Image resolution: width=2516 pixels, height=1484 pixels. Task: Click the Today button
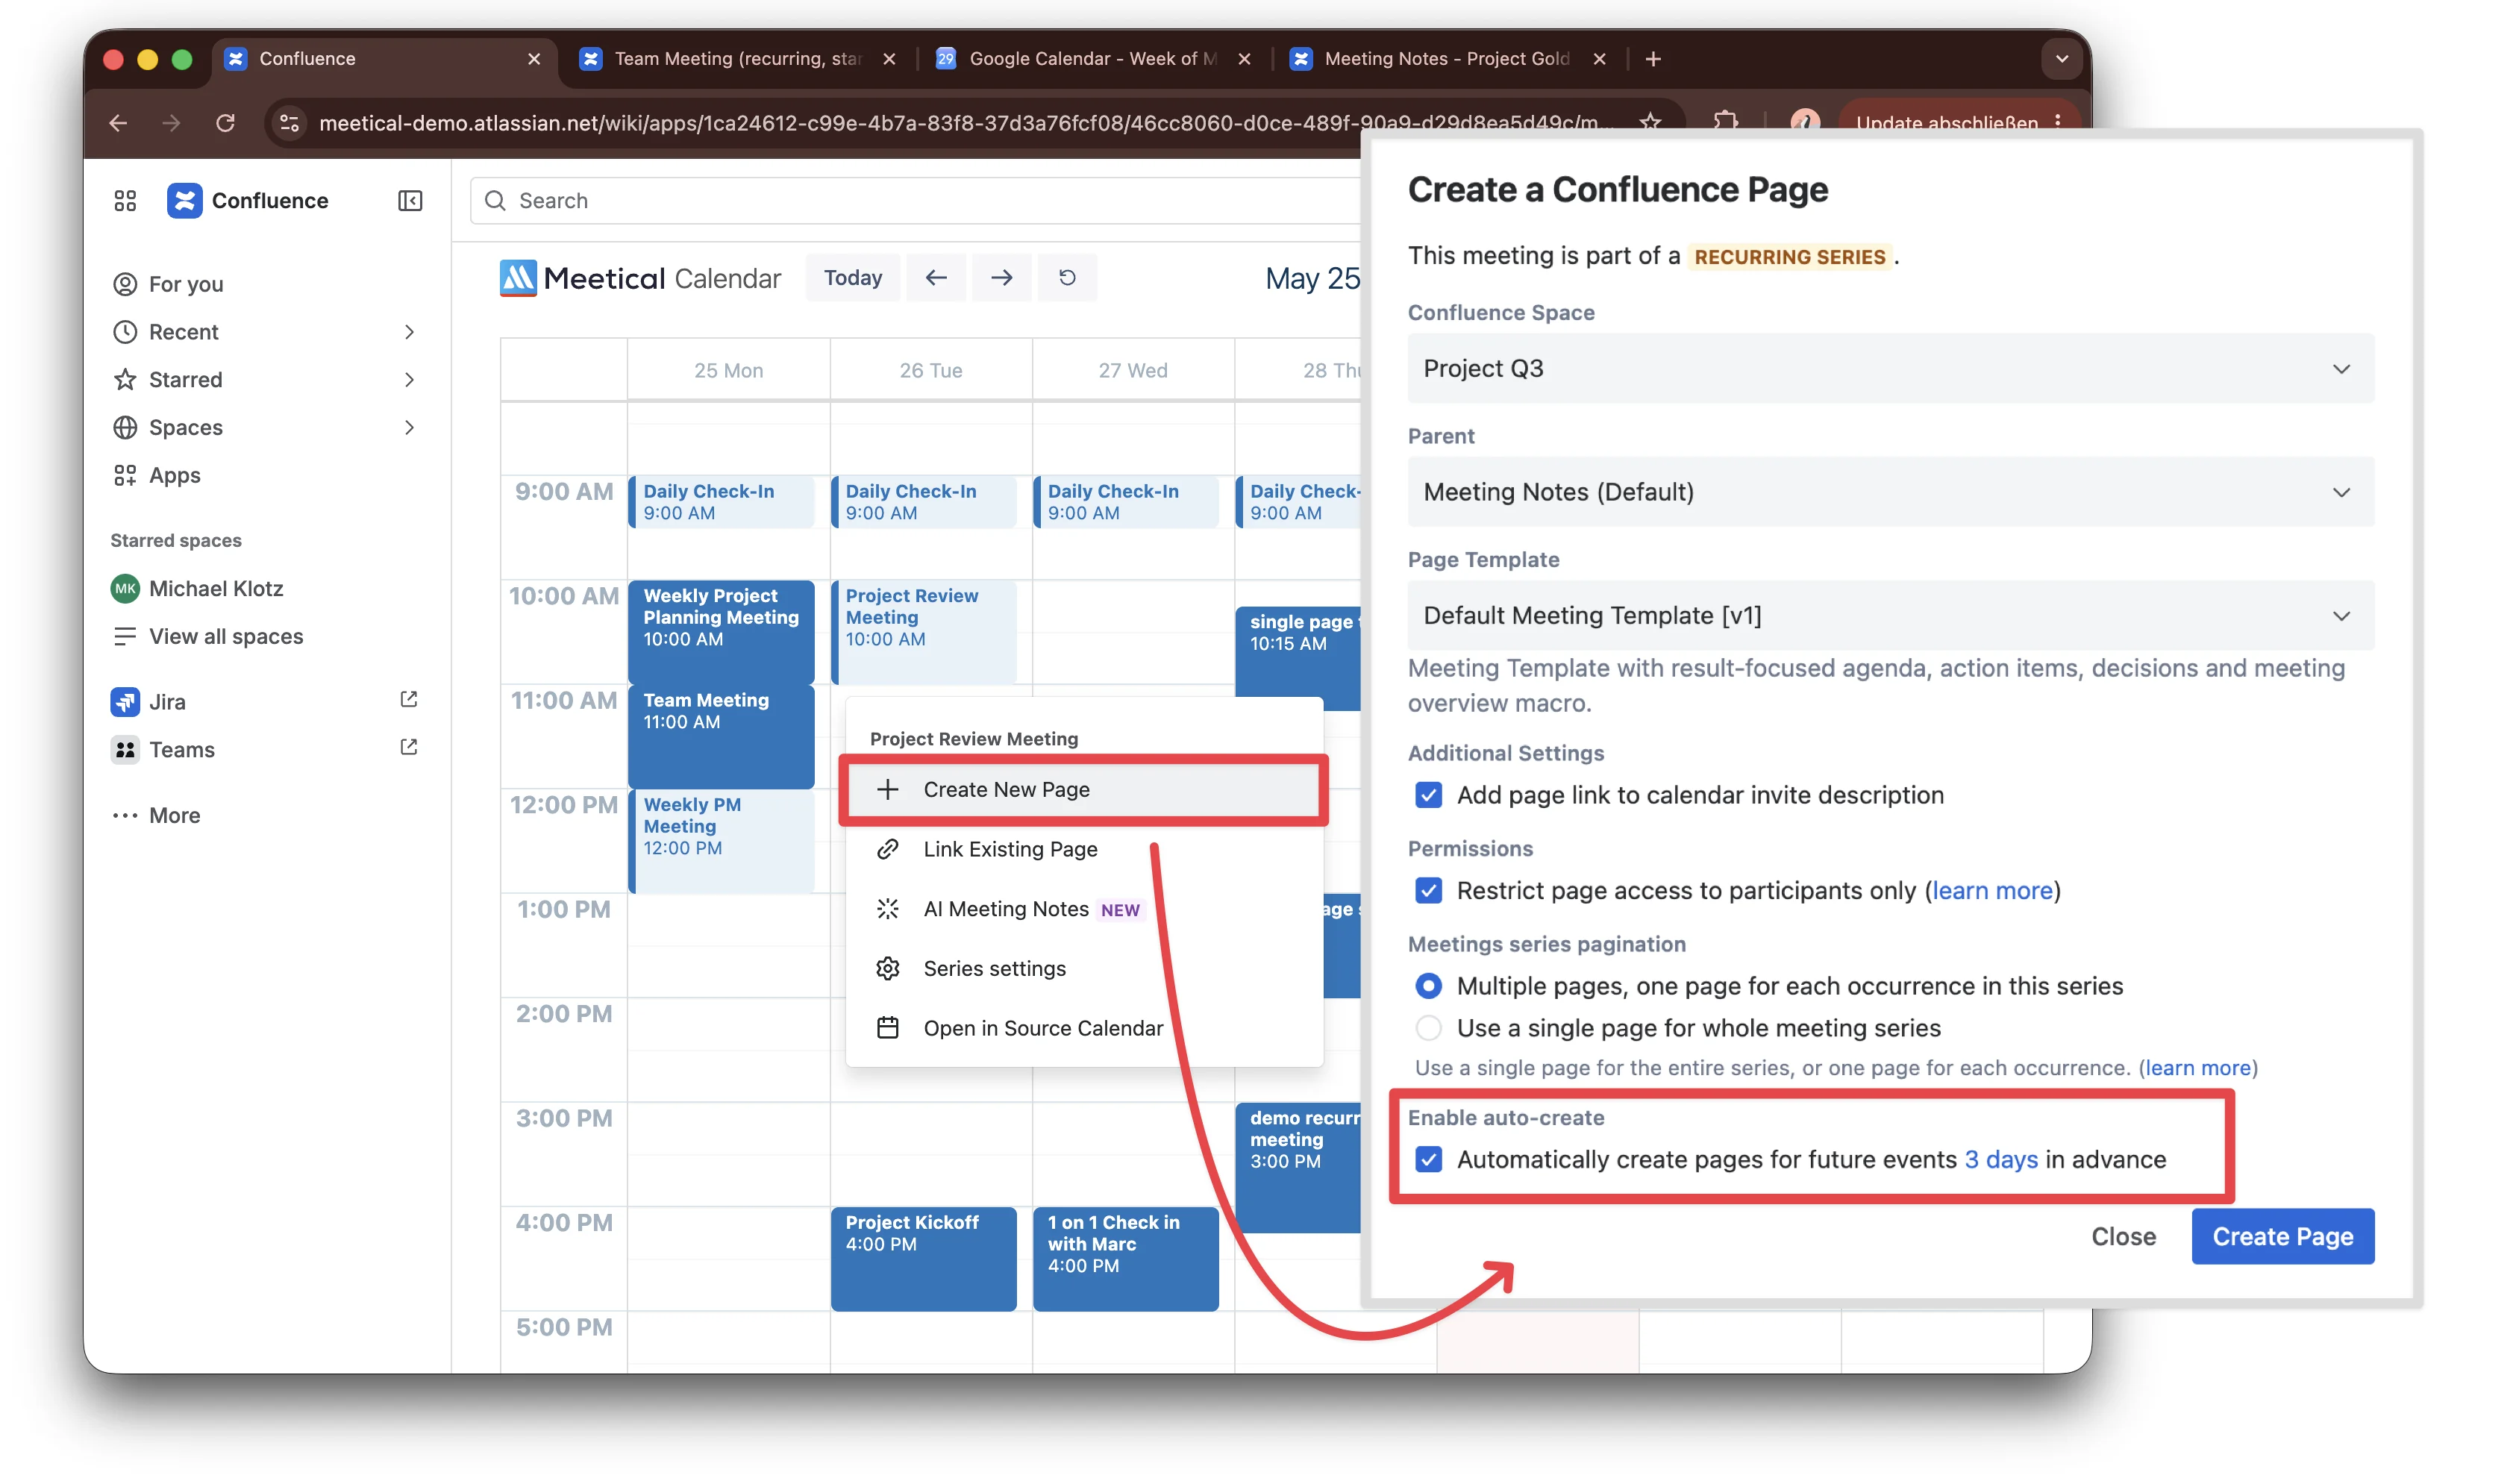pyautogui.click(x=852, y=278)
